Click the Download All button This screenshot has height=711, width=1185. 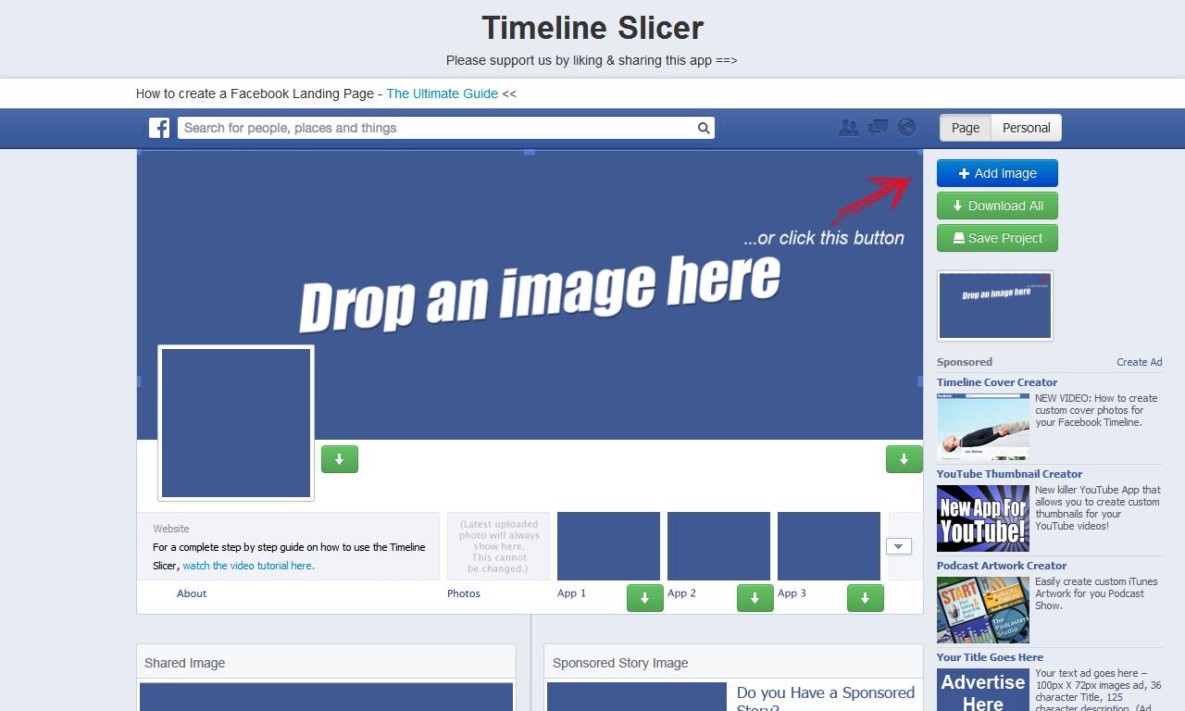point(997,206)
